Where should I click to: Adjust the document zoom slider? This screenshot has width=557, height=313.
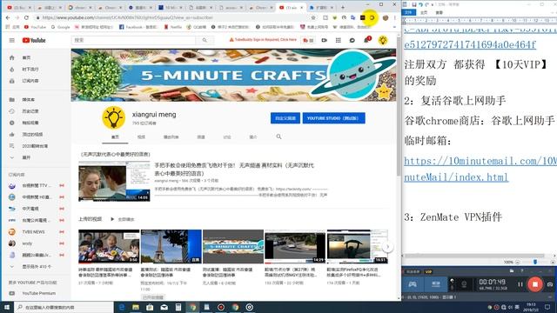tap(535, 262)
